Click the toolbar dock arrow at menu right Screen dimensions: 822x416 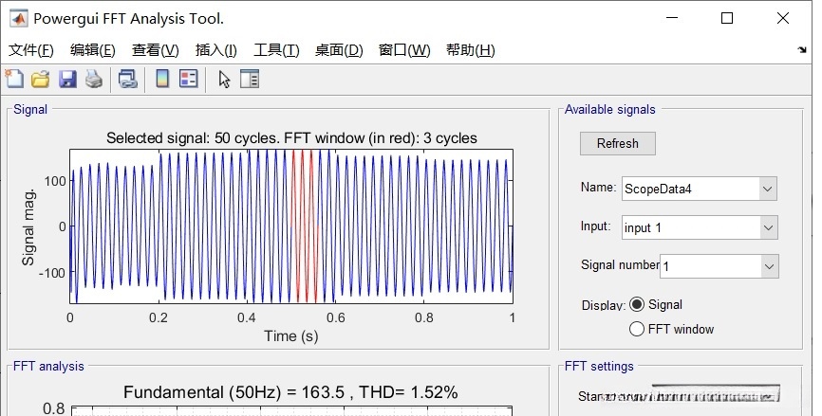802,49
